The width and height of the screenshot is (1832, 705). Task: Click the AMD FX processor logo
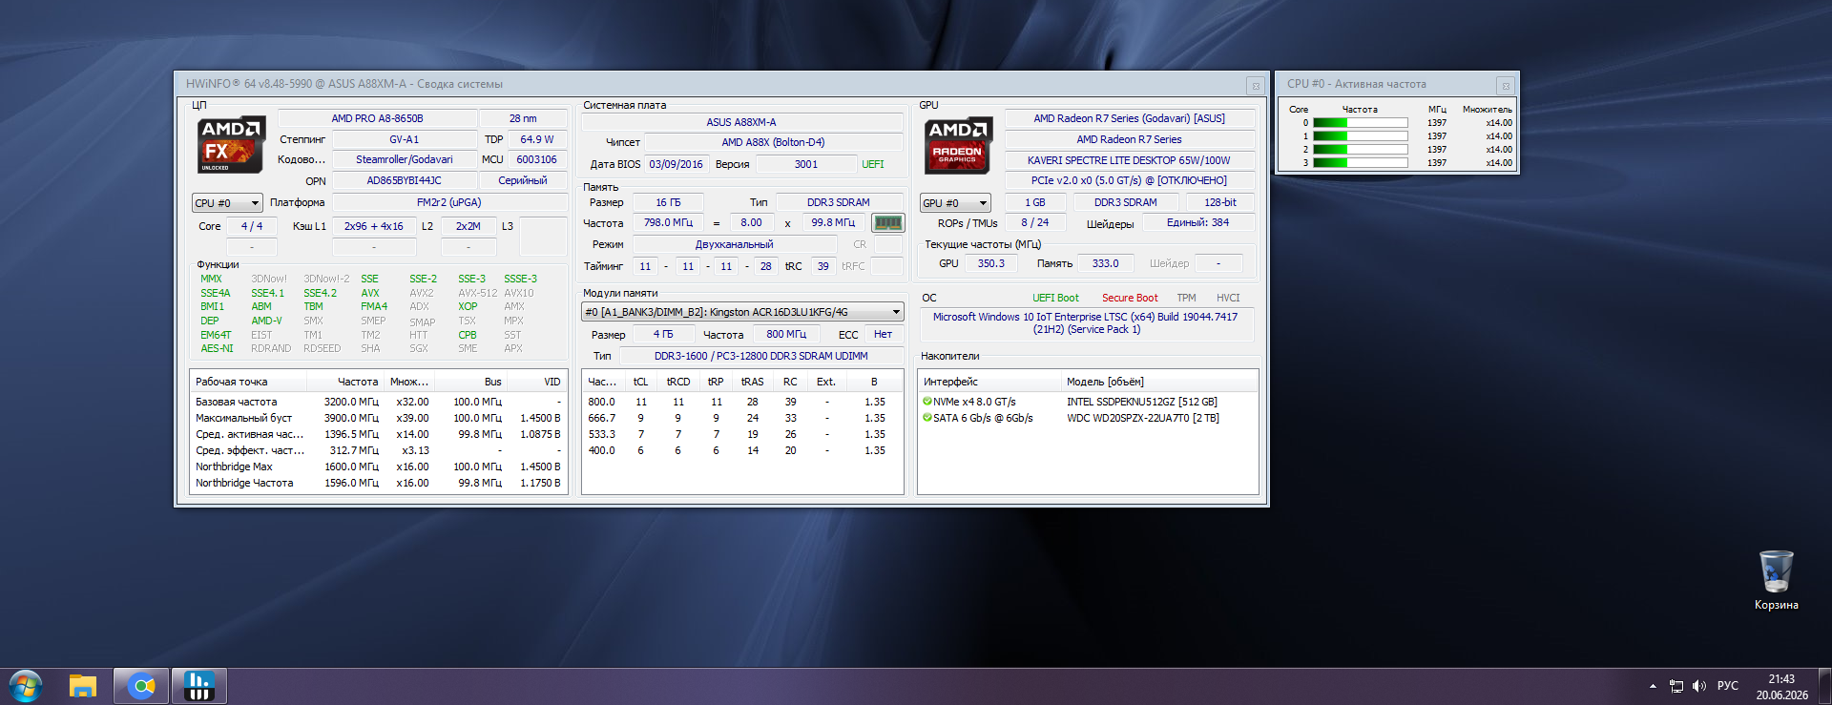coord(230,145)
